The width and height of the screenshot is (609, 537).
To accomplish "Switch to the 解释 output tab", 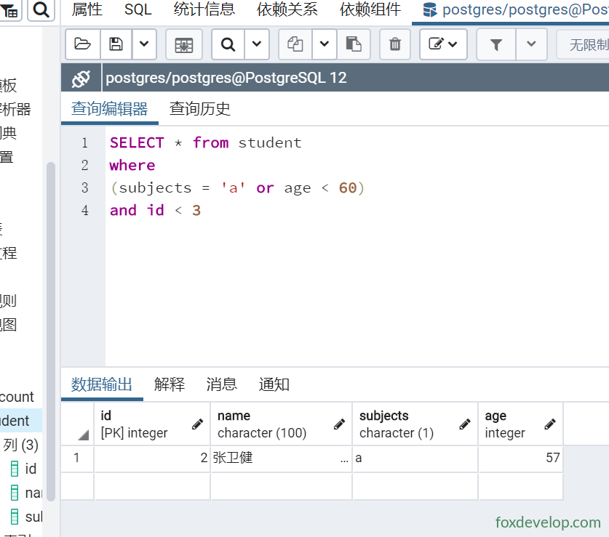I will [x=170, y=384].
